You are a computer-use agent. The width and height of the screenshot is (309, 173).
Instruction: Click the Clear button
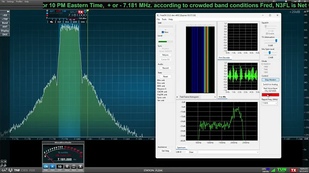pos(191,152)
